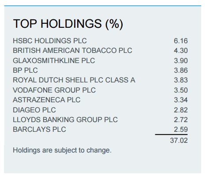Click on GLAXOSMITHKLINE PLC holding name
Image resolution: width=210 pixels, height=175 pixels.
[x=54, y=60]
